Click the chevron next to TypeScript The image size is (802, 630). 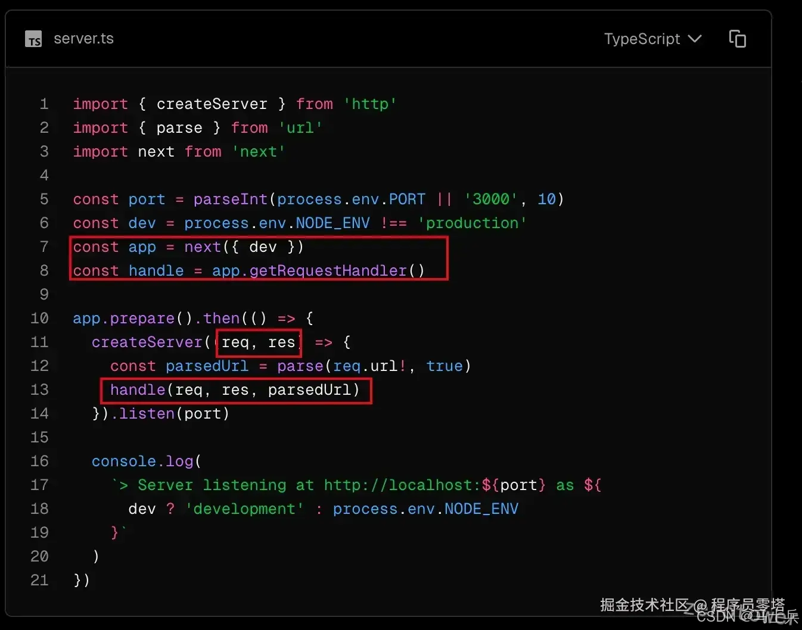pyautogui.click(x=694, y=39)
